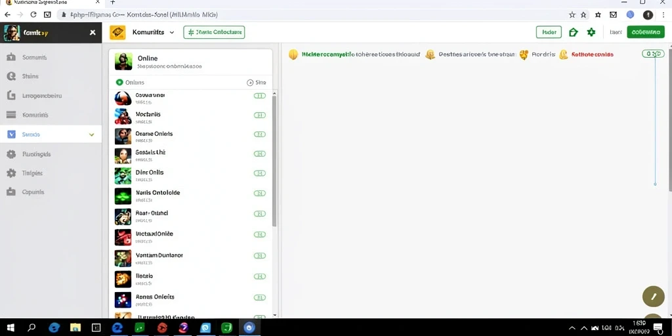Screen dimensions: 672x336
Task: Toggle the switch on the Mochanlis row
Action: [260, 115]
